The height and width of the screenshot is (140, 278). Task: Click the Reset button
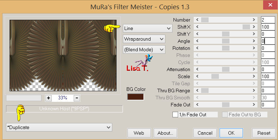coord(264,133)
